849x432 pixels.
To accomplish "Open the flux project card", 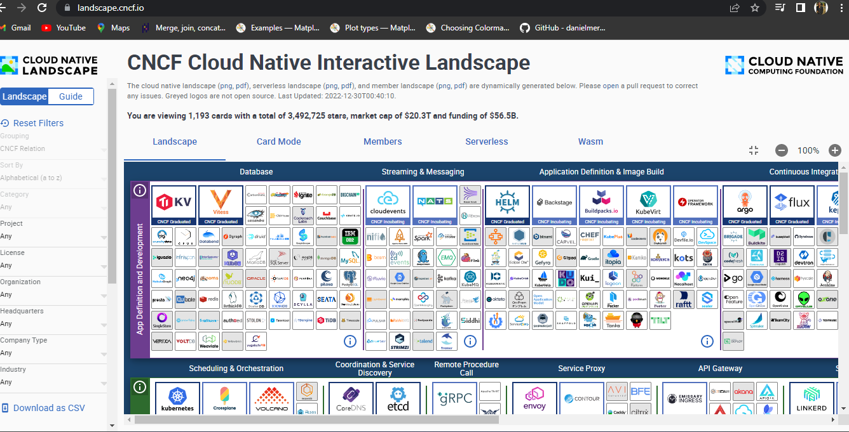I will (x=792, y=205).
